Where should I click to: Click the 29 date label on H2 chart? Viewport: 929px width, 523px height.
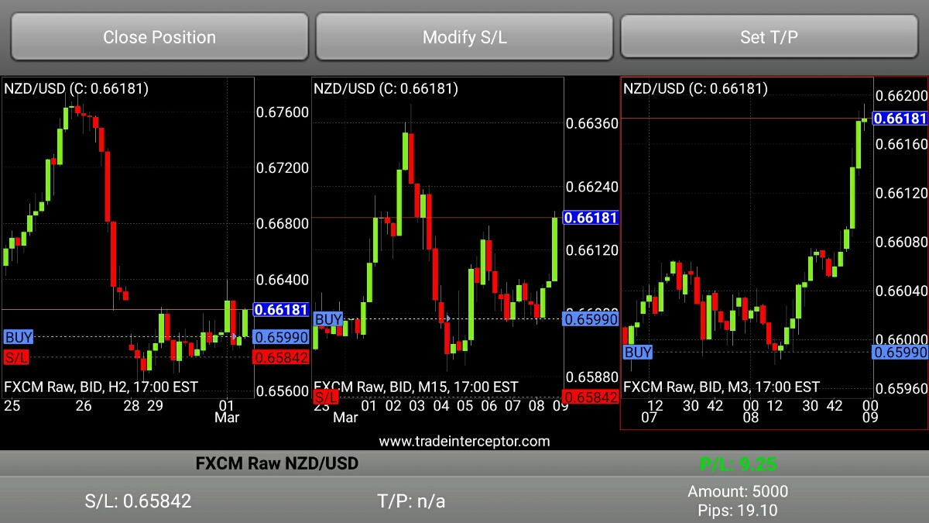point(155,405)
